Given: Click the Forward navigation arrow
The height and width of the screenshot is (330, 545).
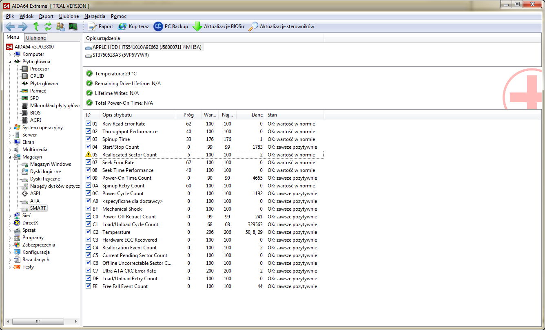Looking at the screenshot, I should tap(23, 27).
